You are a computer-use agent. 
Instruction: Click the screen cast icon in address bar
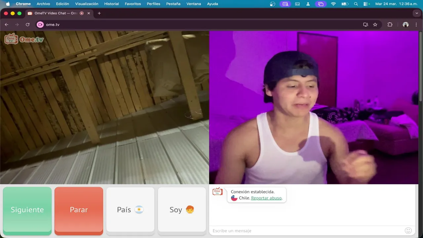[x=365, y=24]
